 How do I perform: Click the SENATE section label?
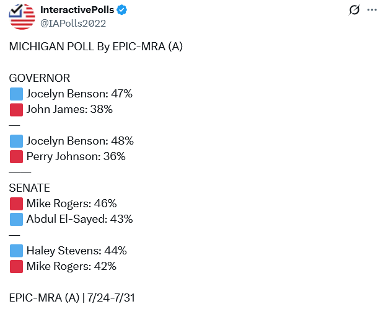29,188
